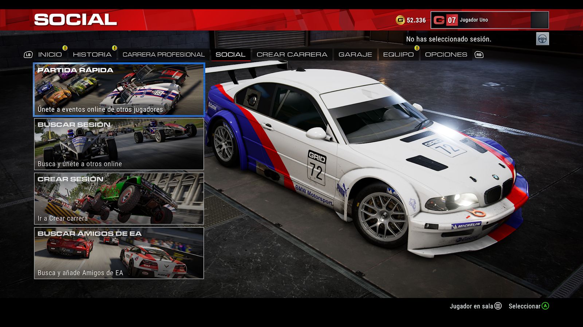Switch to the Historia tab
This screenshot has height=327, width=583.
[92, 54]
